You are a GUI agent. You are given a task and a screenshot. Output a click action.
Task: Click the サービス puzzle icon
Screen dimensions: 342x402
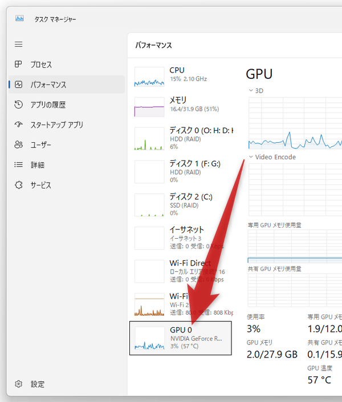pos(18,185)
